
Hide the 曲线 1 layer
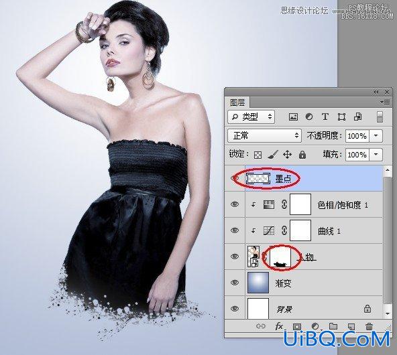point(235,230)
